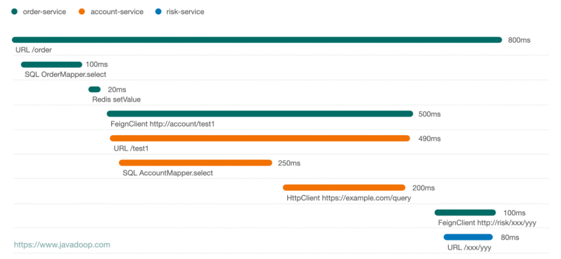
Task: Click the orange account-service legend dot
Action: coord(81,12)
